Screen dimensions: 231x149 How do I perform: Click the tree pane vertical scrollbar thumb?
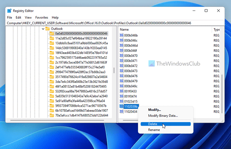click(x=114, y=70)
